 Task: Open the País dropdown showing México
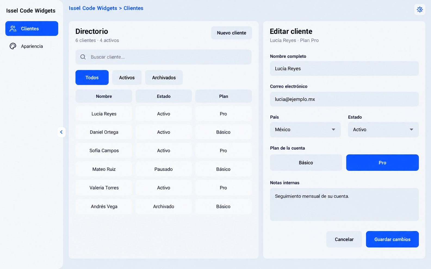tap(305, 130)
